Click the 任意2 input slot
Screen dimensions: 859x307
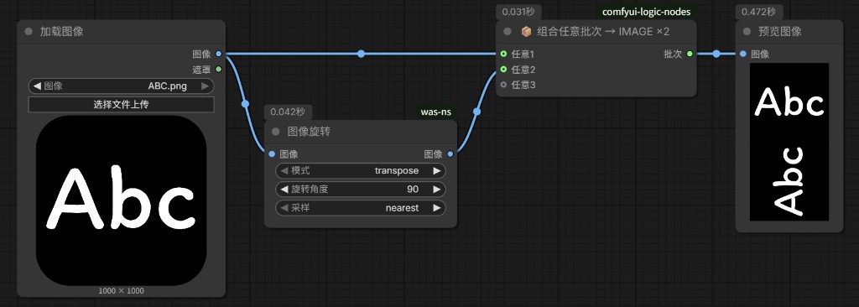point(503,69)
